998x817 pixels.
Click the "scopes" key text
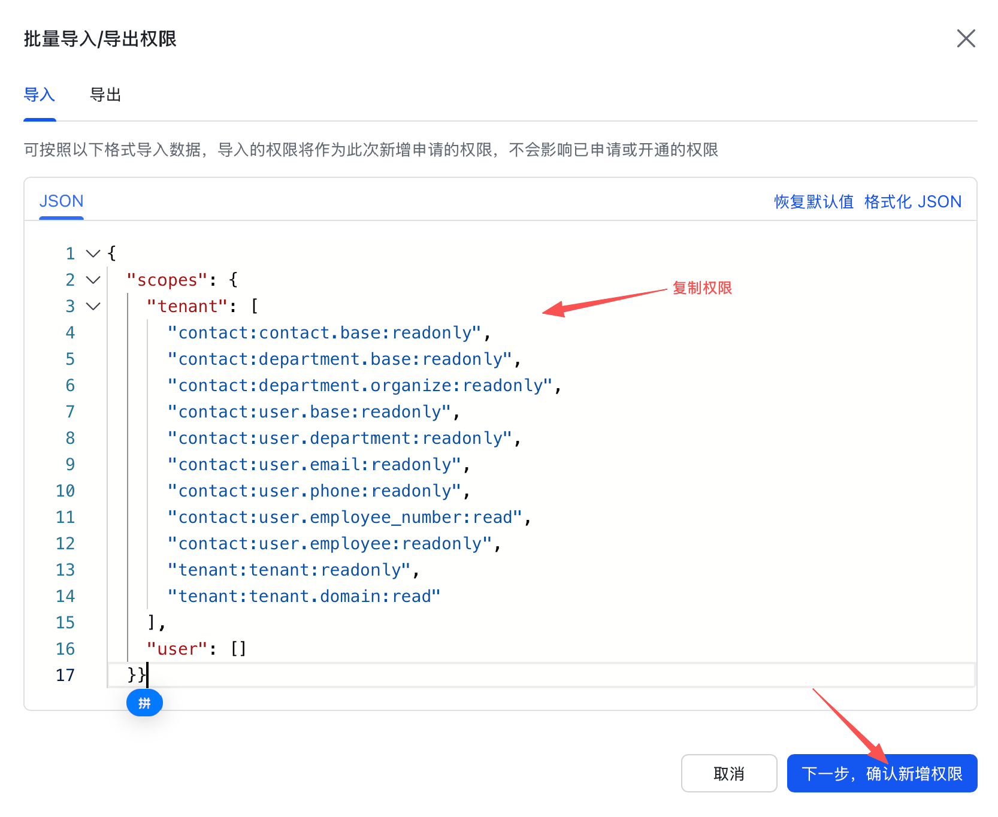167,280
